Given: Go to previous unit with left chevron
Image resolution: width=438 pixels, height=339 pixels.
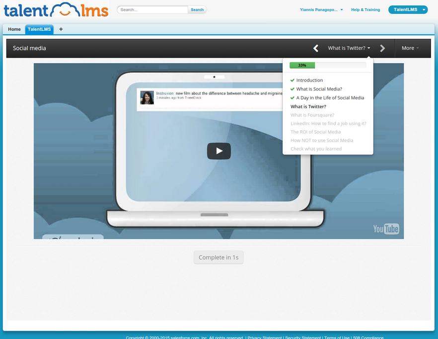Looking at the screenshot, I should tap(316, 48).
